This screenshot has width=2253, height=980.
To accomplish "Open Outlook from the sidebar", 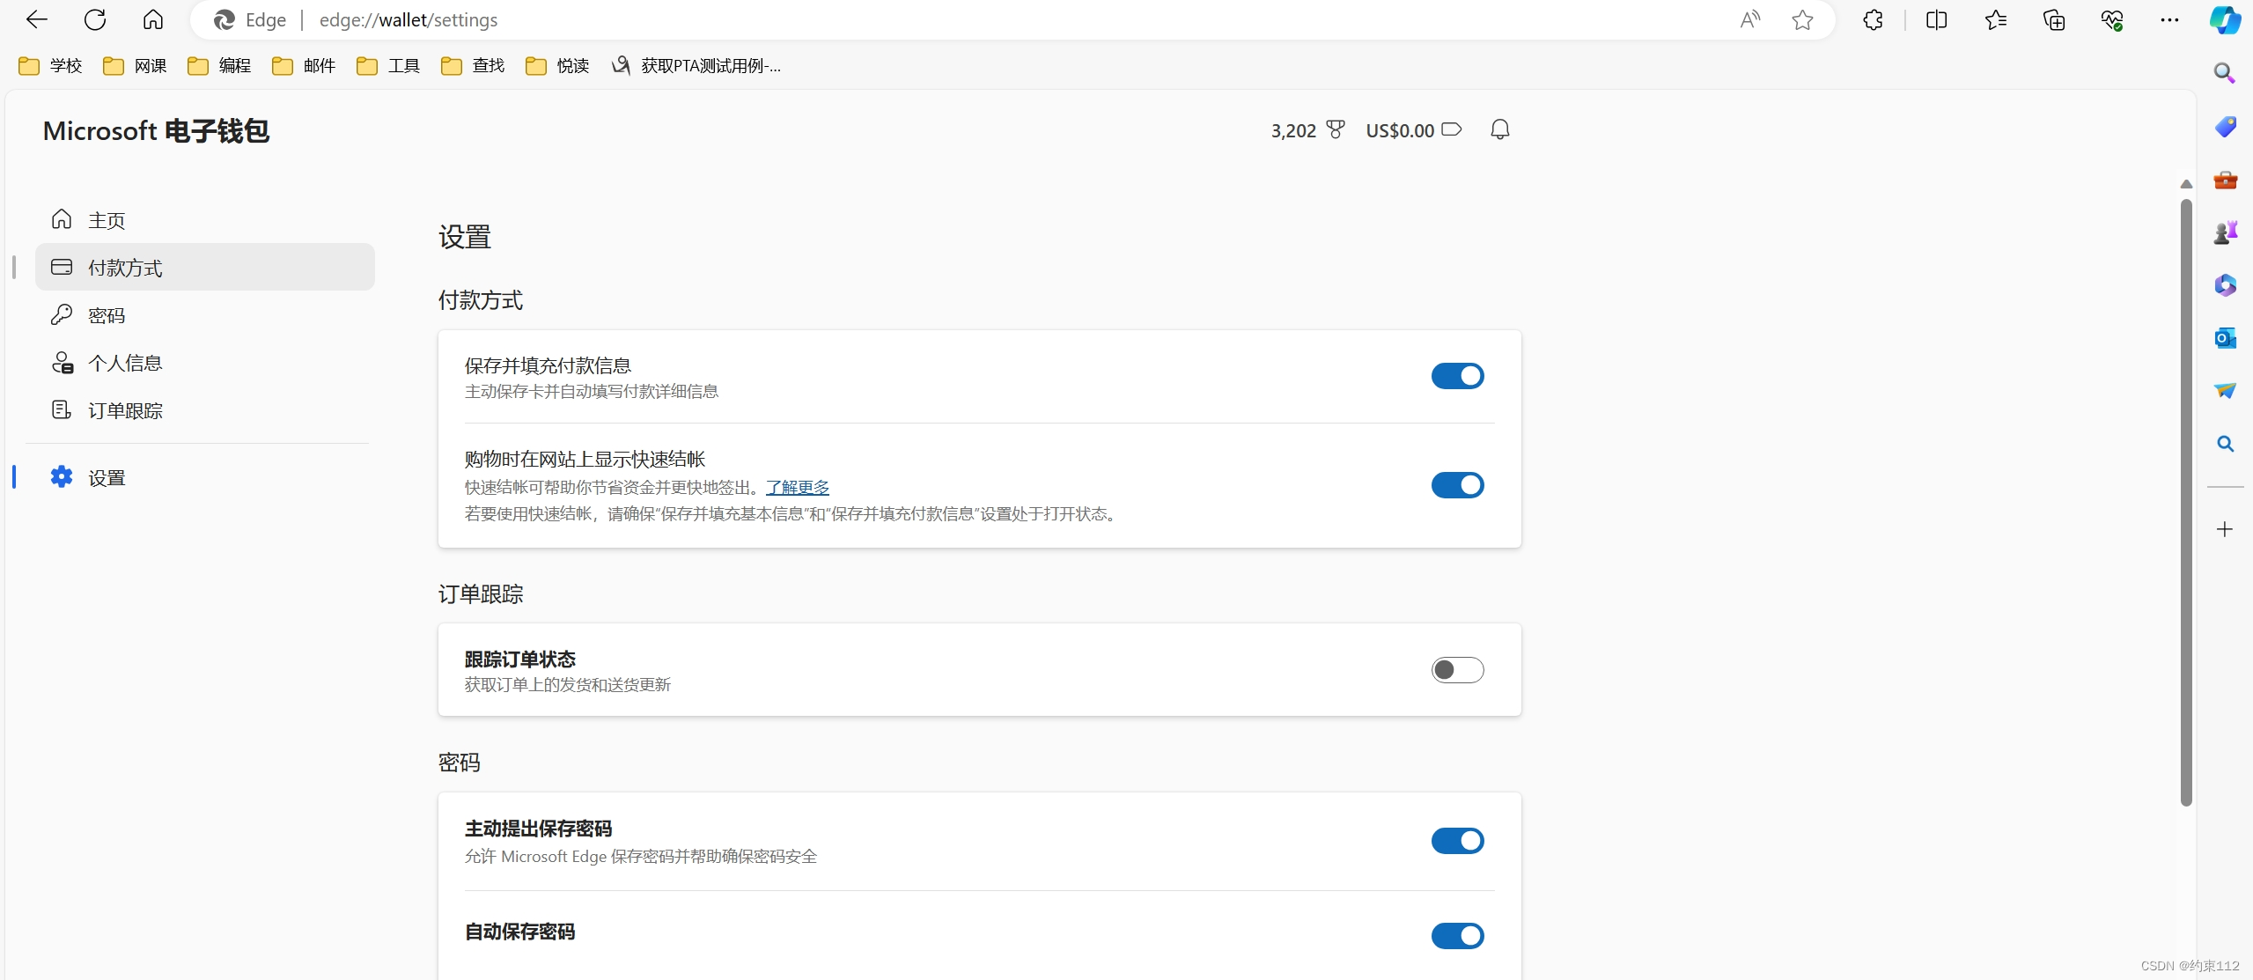I will [x=2225, y=338].
